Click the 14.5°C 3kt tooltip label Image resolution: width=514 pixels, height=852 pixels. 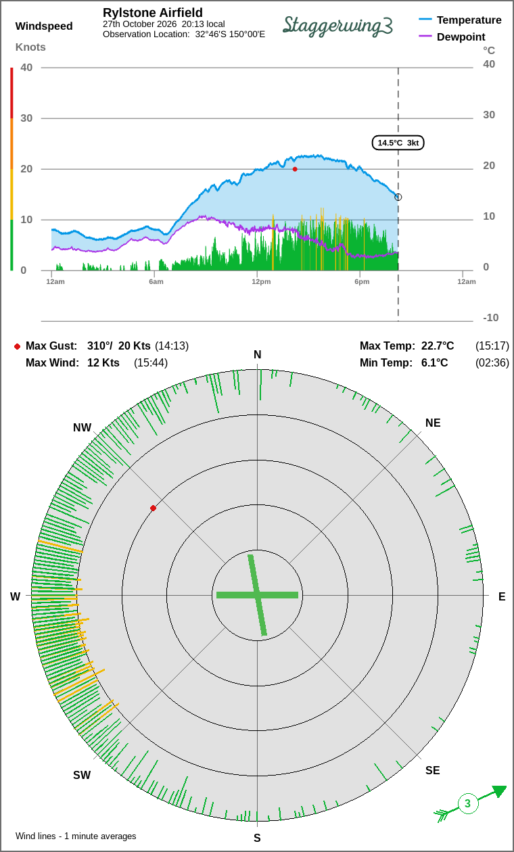tap(398, 143)
